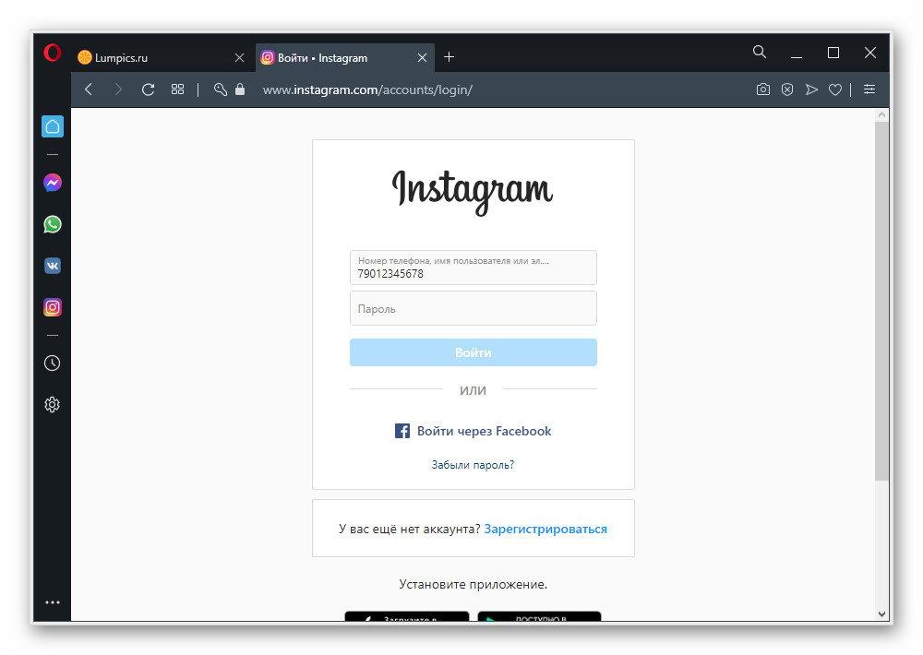Open the Instagram sidebar panel
Screen dimensions: 923x655
tap(53, 307)
